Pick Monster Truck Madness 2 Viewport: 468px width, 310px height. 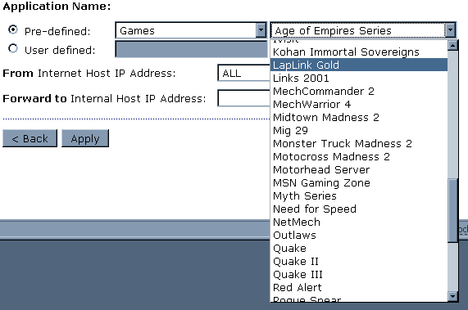358,143
